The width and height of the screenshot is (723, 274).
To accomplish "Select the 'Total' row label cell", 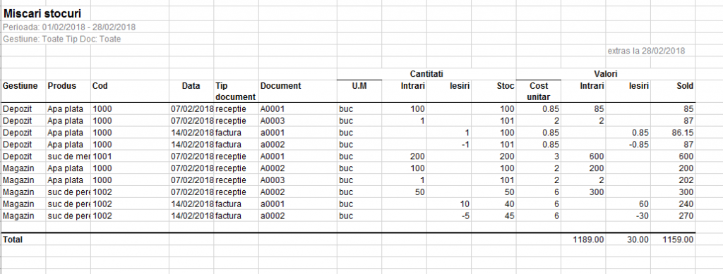I will click(x=13, y=239).
